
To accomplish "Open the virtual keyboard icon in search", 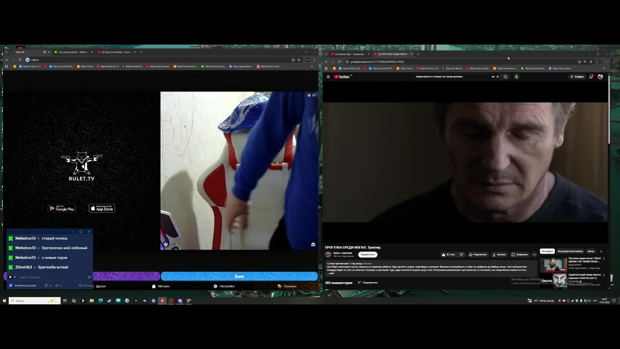I will click(493, 77).
